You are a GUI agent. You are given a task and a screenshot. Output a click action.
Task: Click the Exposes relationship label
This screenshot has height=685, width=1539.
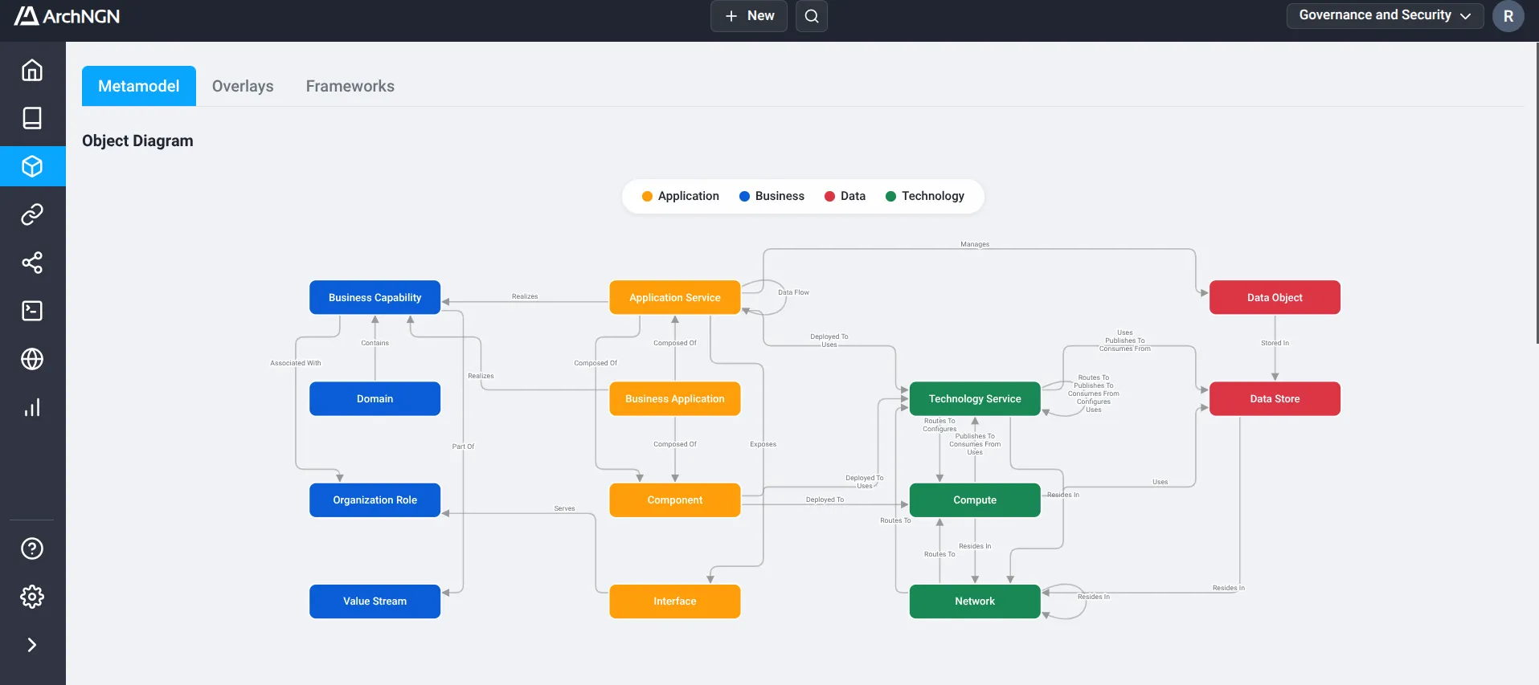click(763, 444)
